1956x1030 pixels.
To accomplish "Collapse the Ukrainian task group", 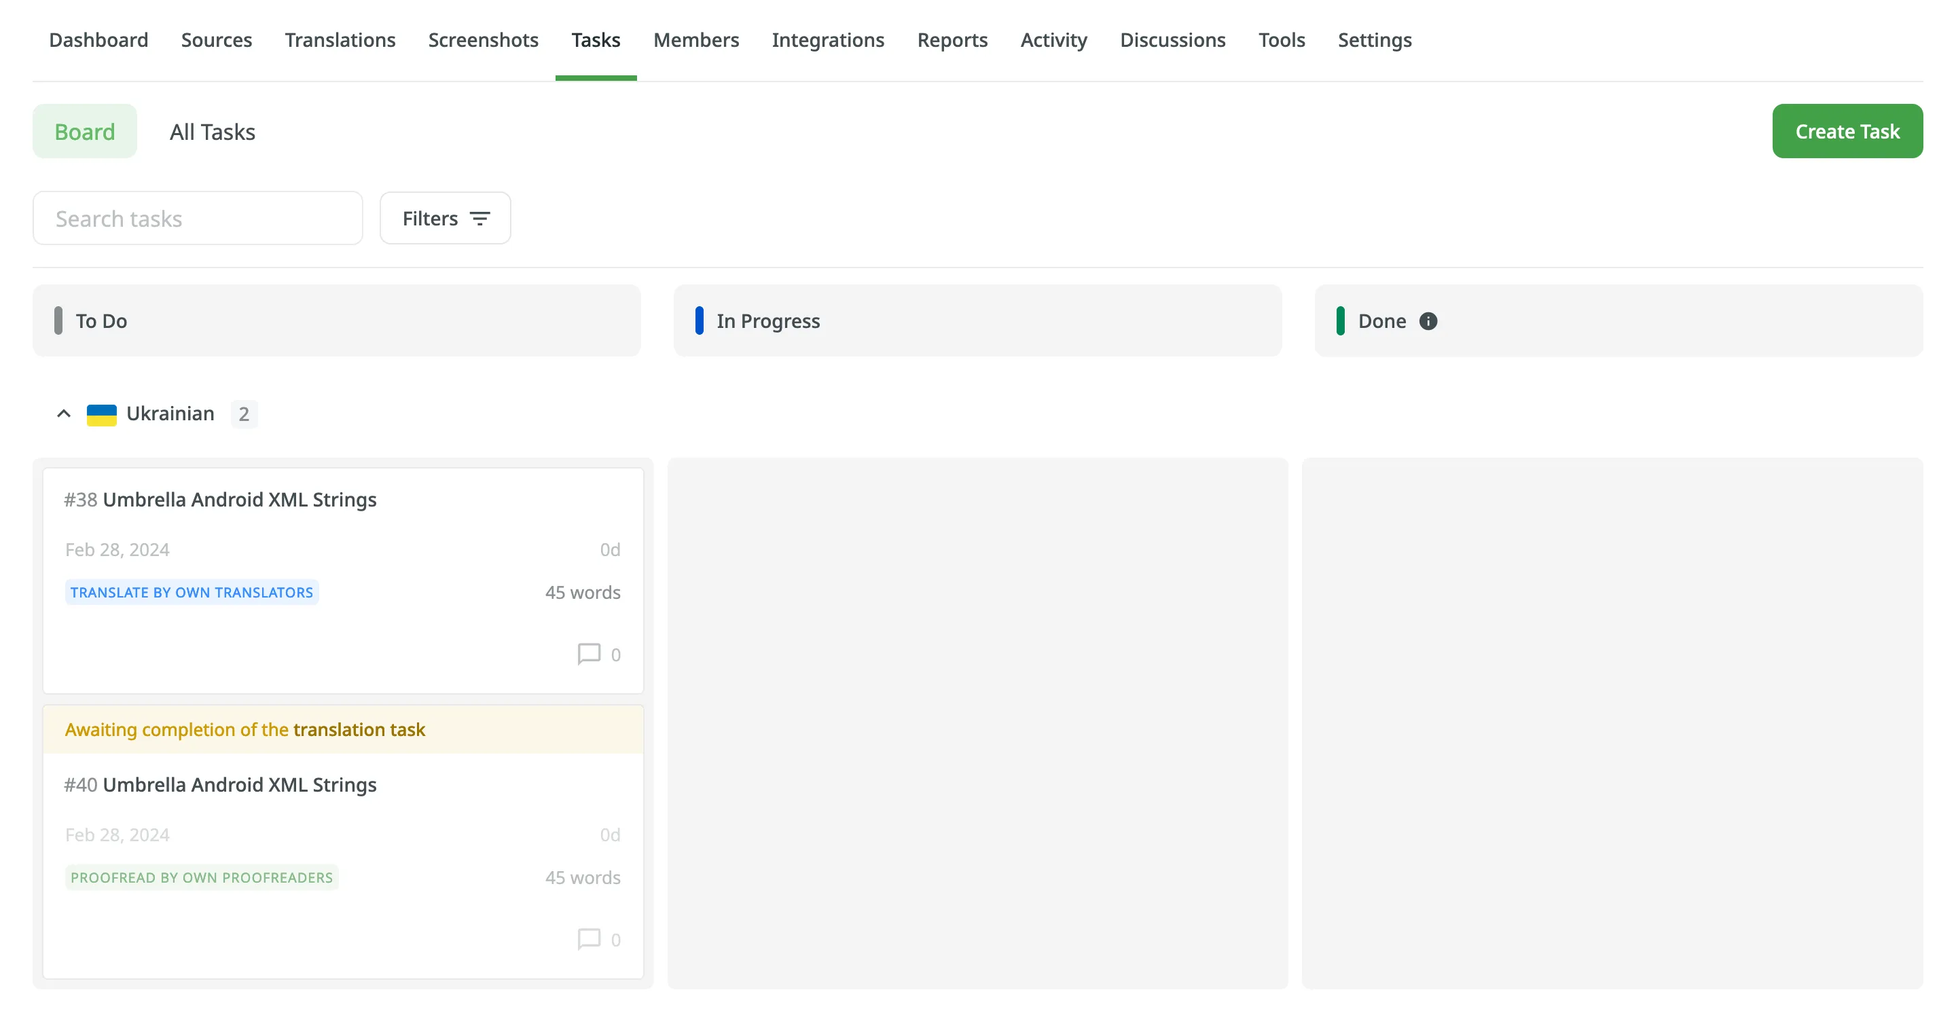I will tap(64, 414).
